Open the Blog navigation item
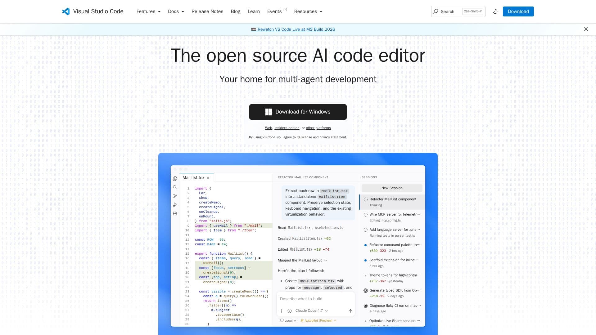 (236, 11)
